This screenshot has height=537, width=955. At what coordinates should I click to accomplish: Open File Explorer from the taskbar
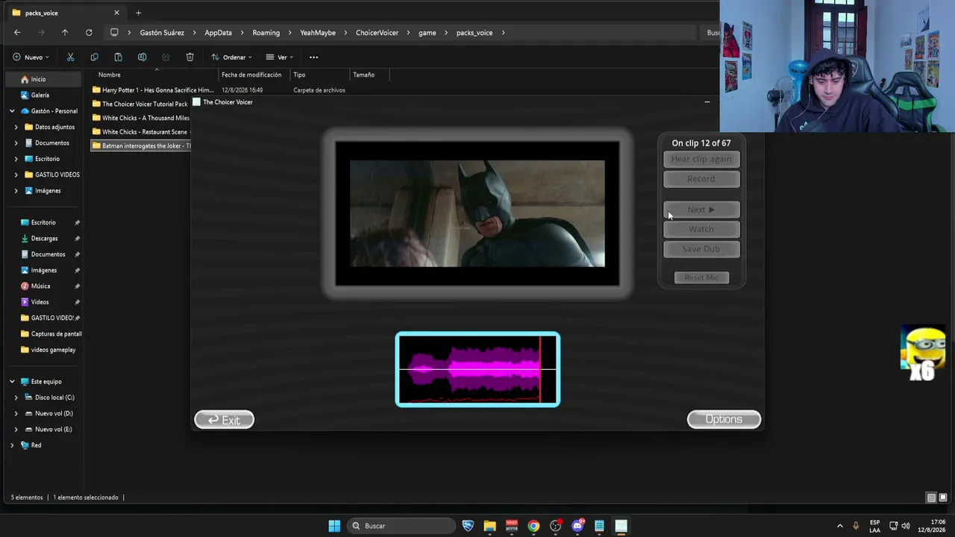tap(489, 526)
